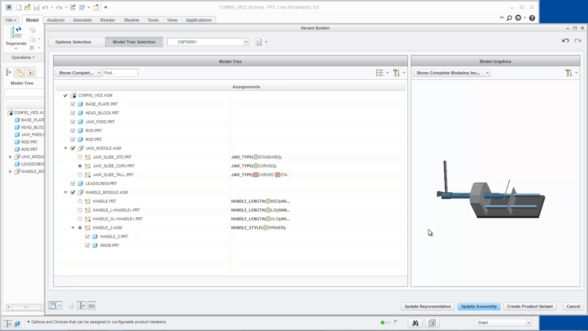The height and width of the screenshot is (331, 588).
Task: Click the Model Tree navigator tab icon
Action: (9, 73)
